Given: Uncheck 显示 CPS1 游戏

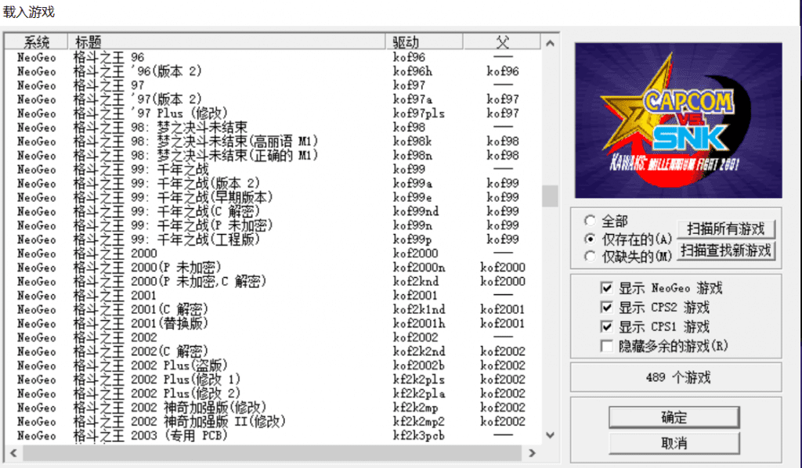Looking at the screenshot, I should 607,326.
